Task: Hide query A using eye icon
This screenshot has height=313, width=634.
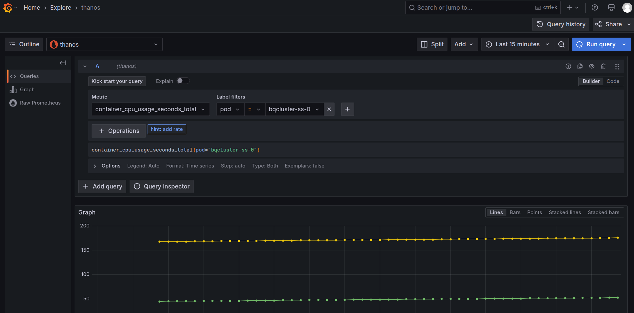Action: tap(592, 66)
